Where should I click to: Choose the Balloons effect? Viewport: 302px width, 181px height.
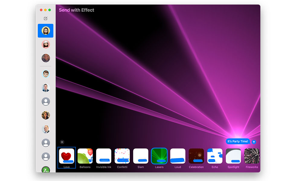coord(85,156)
